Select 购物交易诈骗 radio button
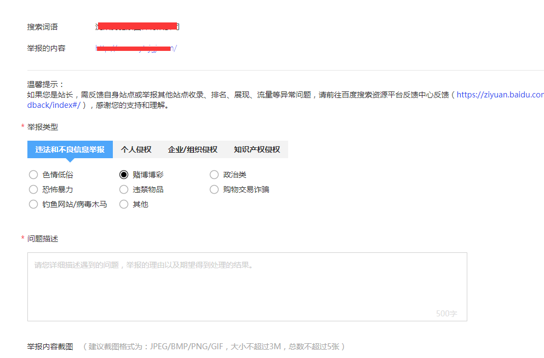Image resolution: width=544 pixels, height=358 pixels. click(214, 189)
